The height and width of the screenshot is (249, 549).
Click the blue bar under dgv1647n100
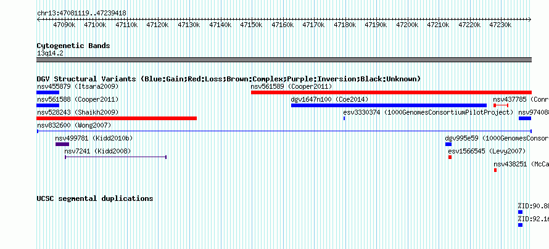(389, 105)
